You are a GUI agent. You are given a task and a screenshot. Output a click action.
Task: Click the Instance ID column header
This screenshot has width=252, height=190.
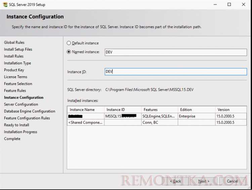[x=123, y=109]
